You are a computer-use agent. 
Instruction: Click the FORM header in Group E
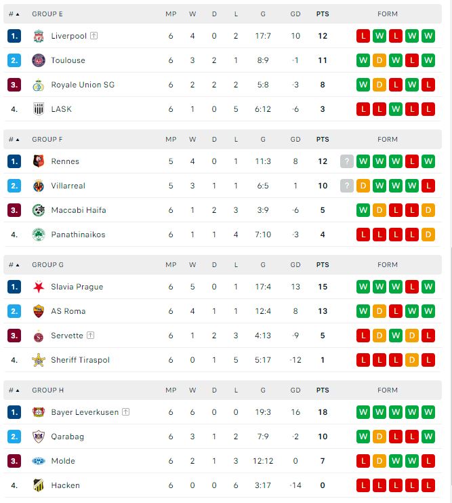[x=388, y=14]
